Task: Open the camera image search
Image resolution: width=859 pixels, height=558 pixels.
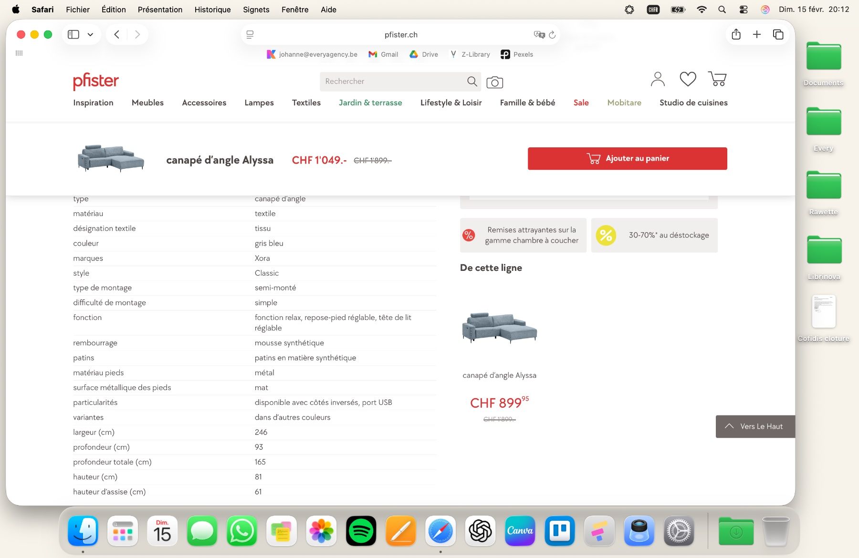Action: click(x=495, y=83)
